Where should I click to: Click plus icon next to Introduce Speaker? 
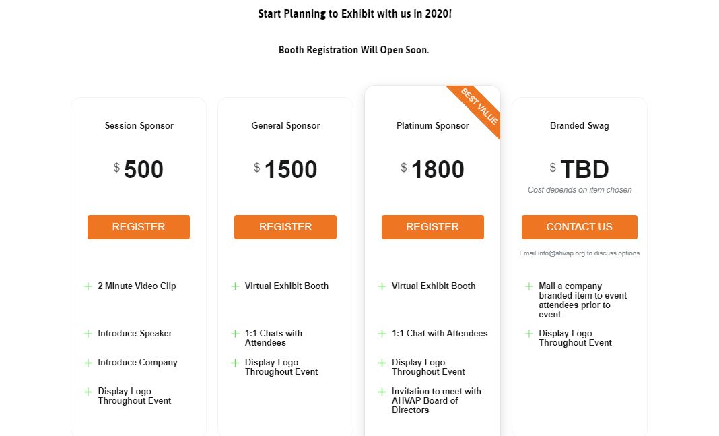coord(88,334)
